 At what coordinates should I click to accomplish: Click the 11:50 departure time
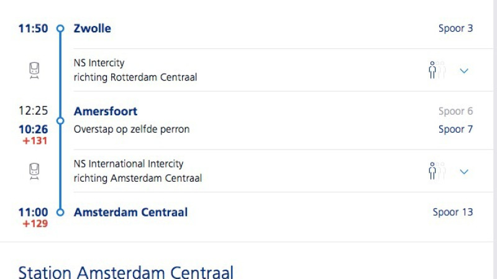tap(33, 29)
